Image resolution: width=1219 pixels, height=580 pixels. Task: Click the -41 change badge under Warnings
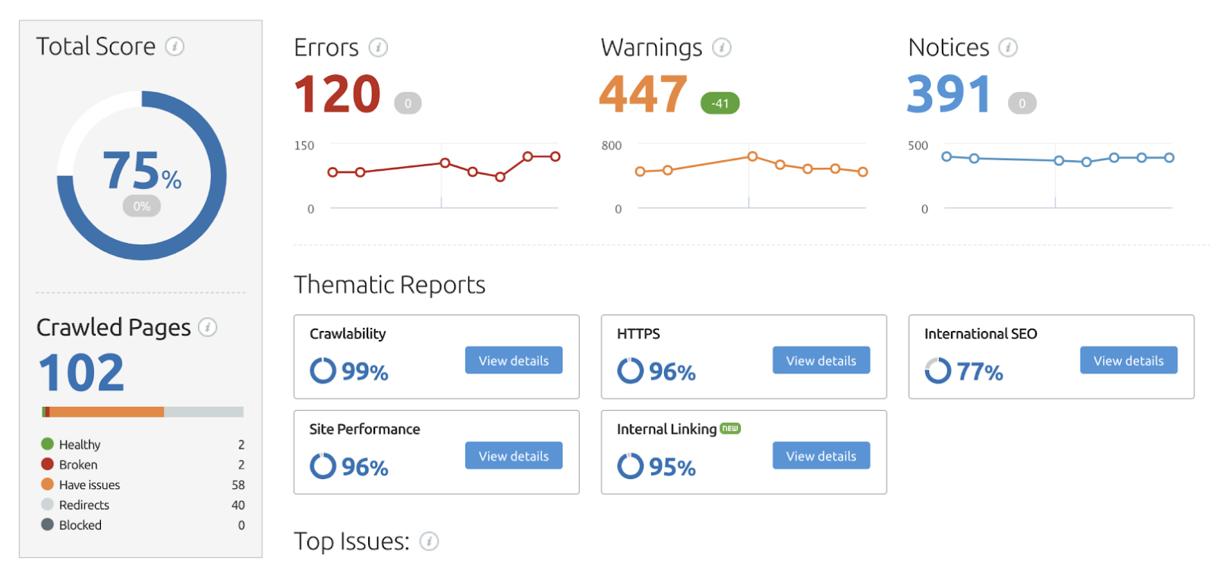pyautogui.click(x=720, y=102)
